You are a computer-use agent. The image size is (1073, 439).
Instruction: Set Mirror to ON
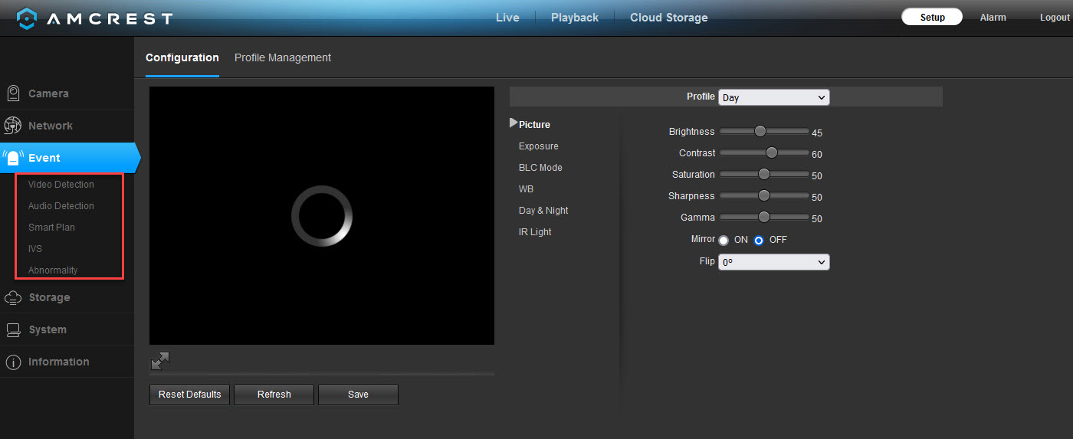coord(724,241)
